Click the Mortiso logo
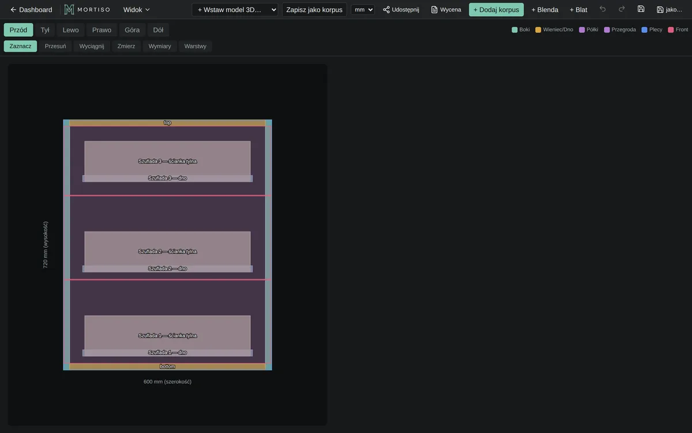The height and width of the screenshot is (433, 692). click(x=87, y=9)
